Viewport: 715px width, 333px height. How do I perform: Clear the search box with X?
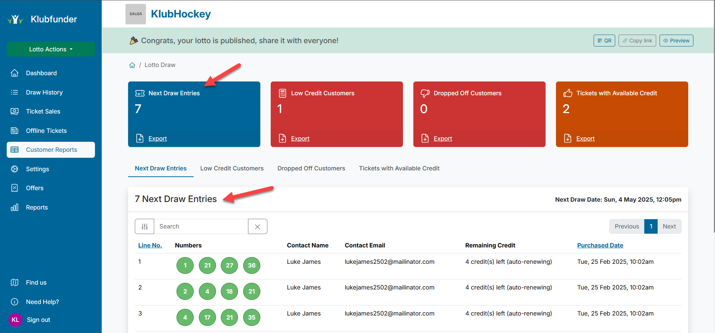pyautogui.click(x=258, y=226)
